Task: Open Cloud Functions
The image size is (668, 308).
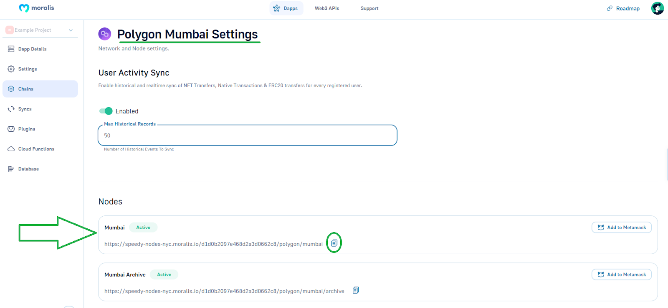Action: tap(40, 149)
